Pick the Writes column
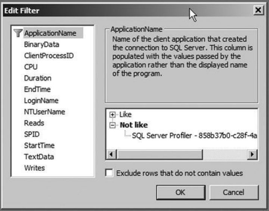 point(34,168)
